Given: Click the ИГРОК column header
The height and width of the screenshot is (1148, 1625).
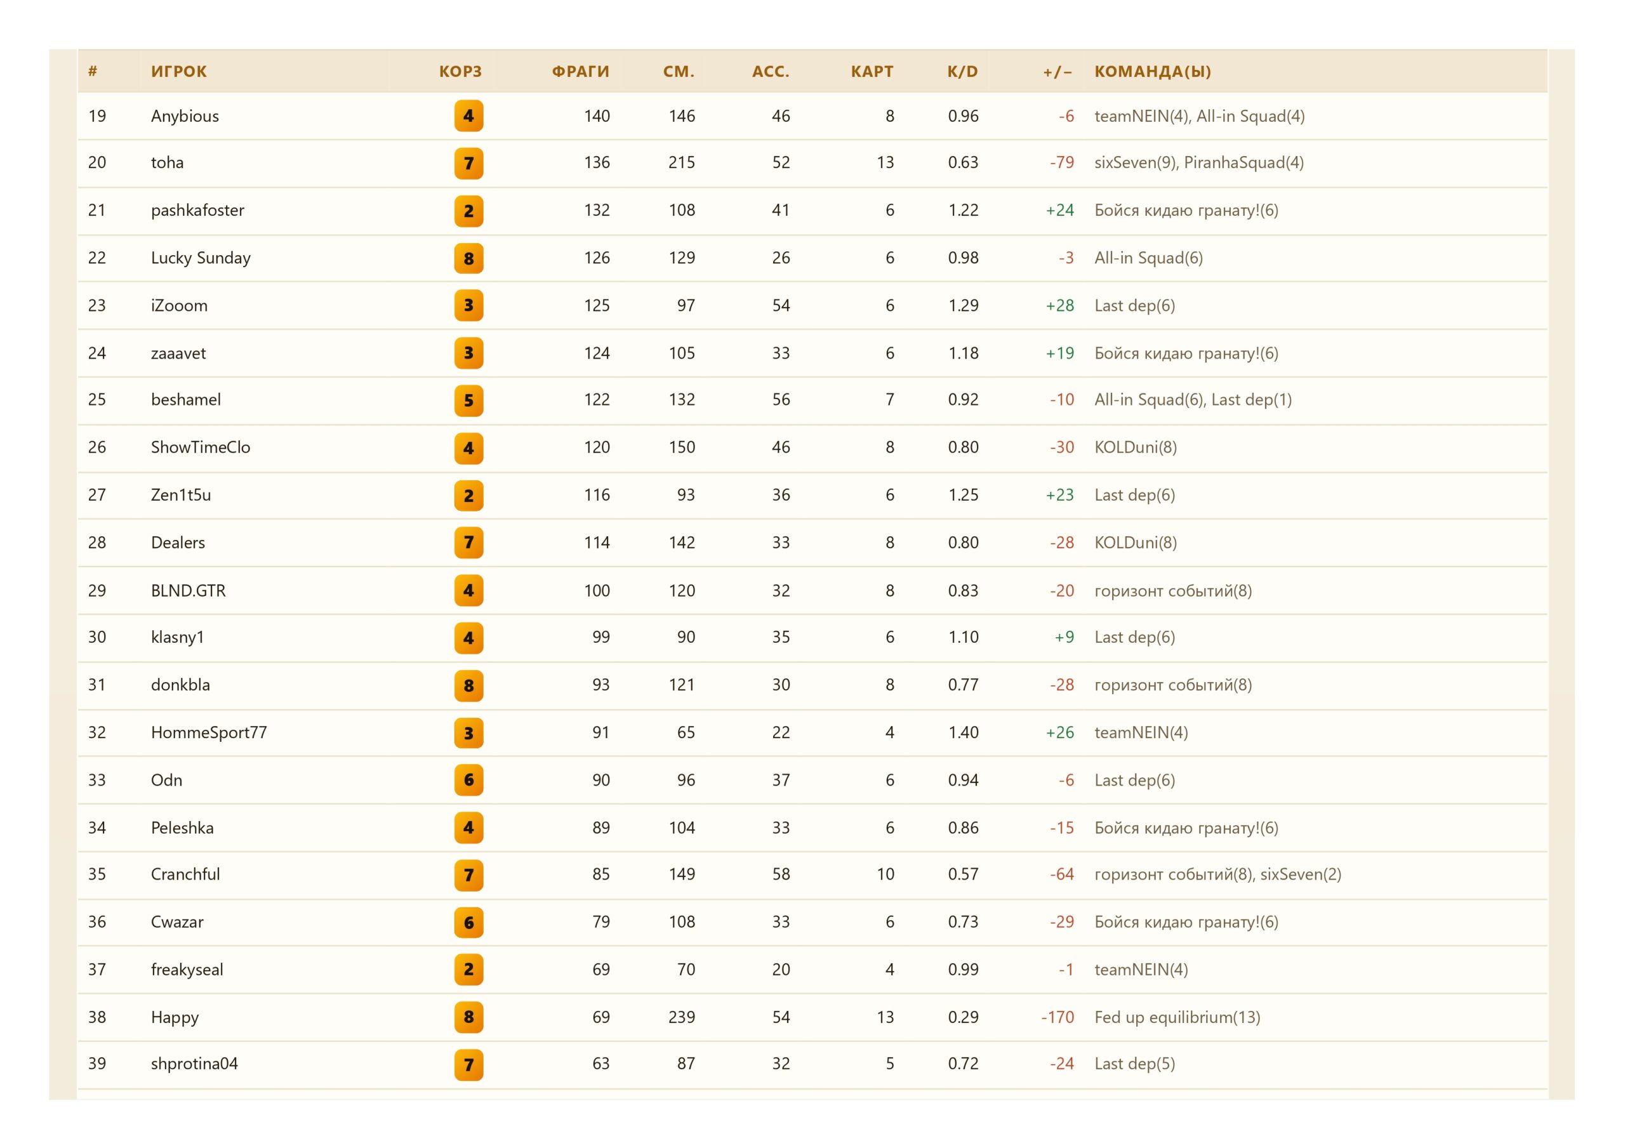Looking at the screenshot, I should tap(179, 72).
